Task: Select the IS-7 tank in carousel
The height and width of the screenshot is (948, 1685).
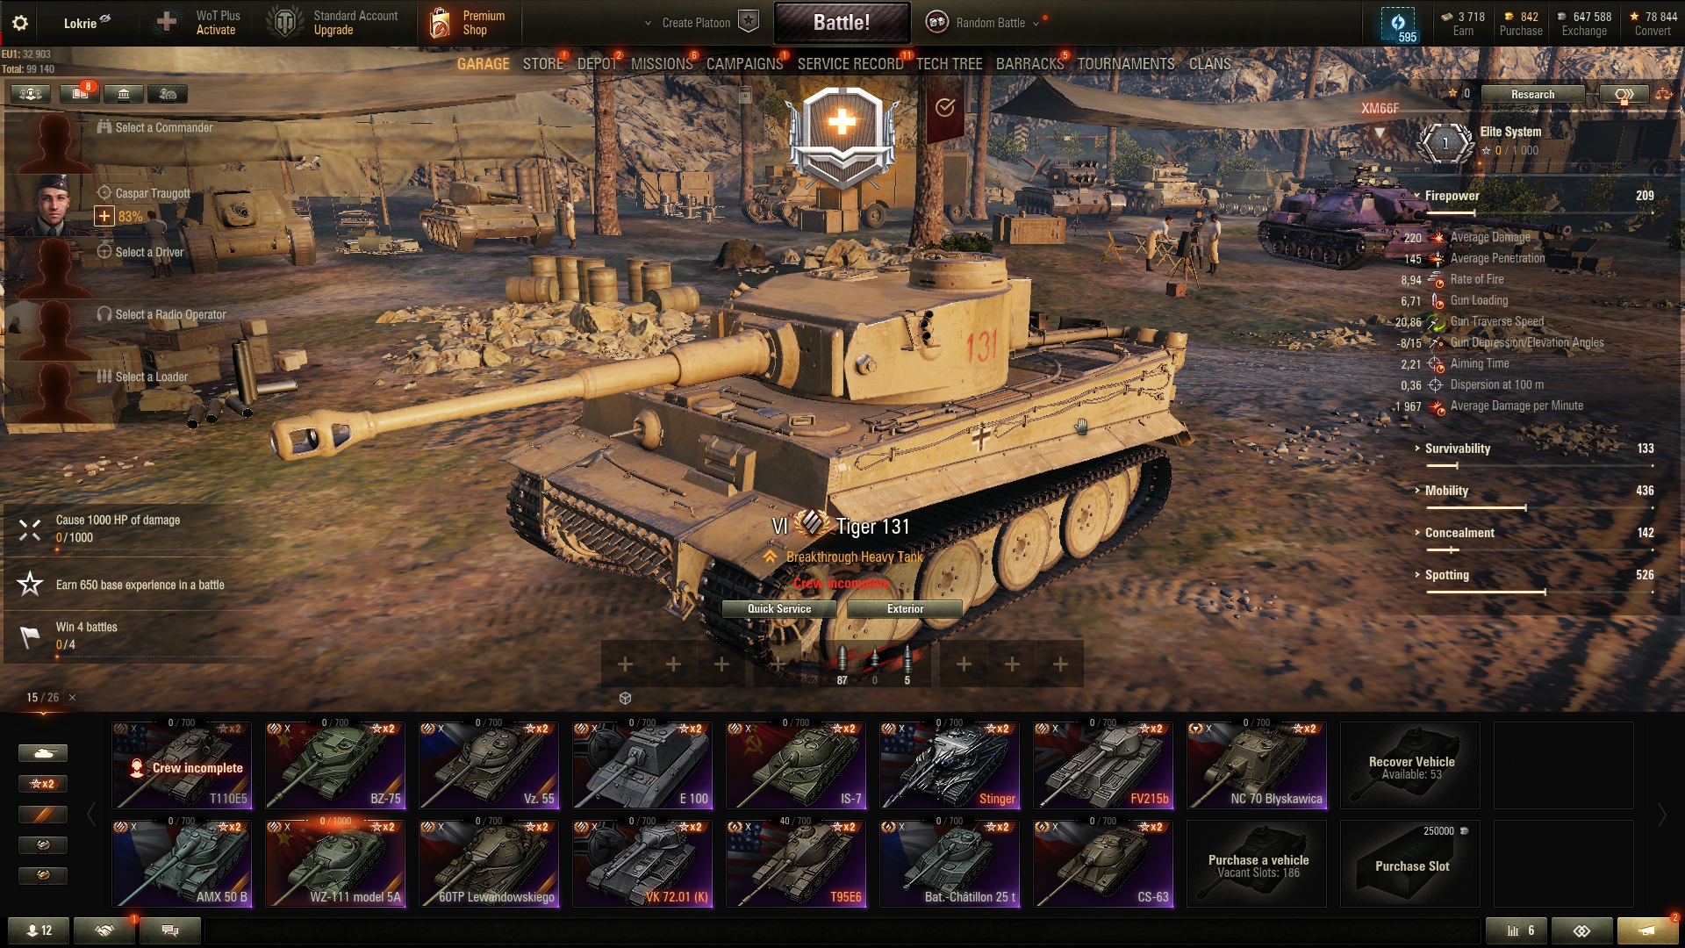Action: 796,765
